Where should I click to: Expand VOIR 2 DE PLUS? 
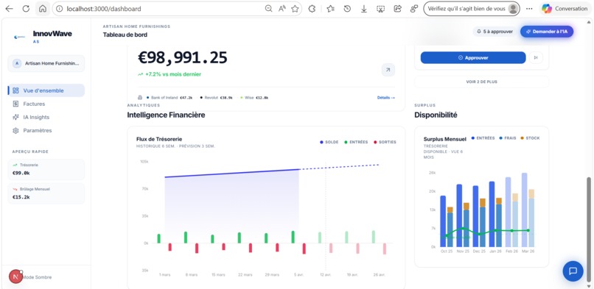point(481,82)
